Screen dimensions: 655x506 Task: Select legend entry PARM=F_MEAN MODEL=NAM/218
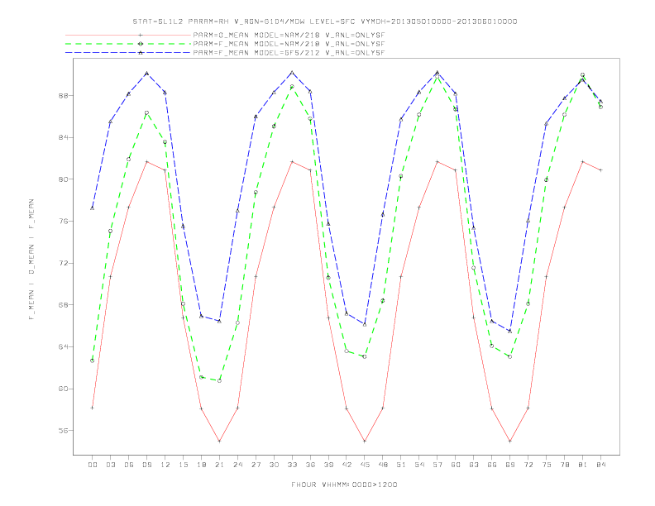click(x=289, y=44)
